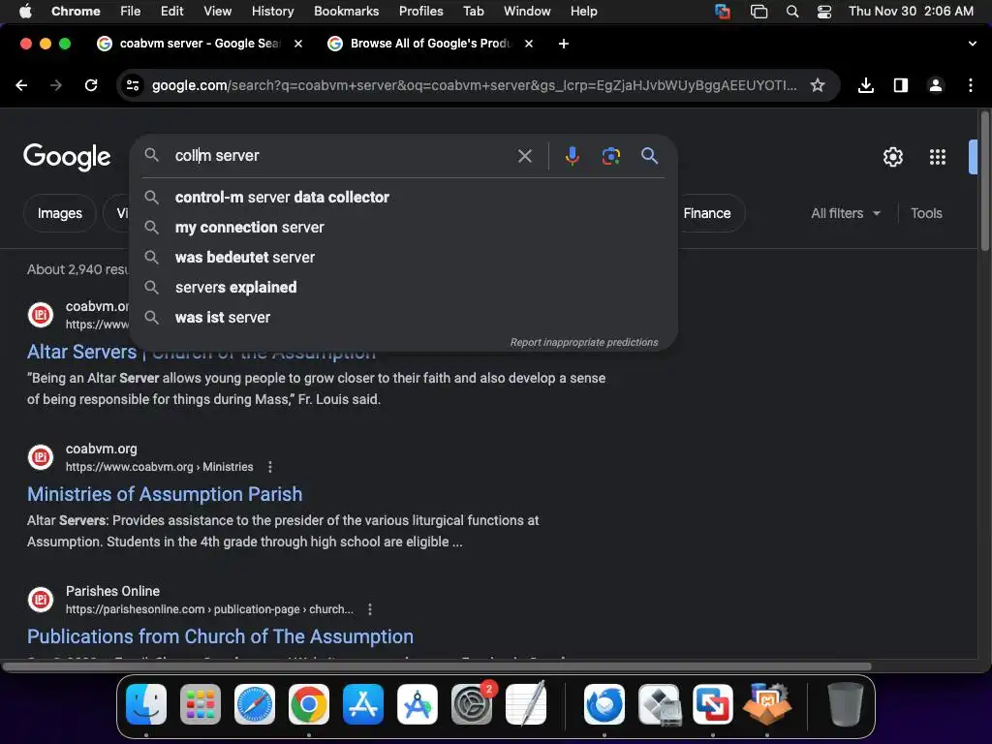The image size is (992, 744).
Task: Open Ministries of Assumption Parish result
Action: pyautogui.click(x=165, y=494)
